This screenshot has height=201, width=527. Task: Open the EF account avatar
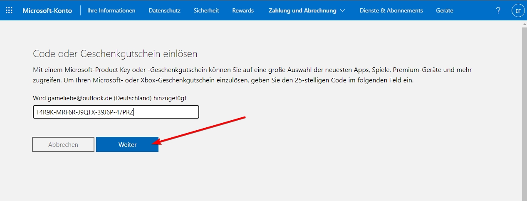coord(518,11)
